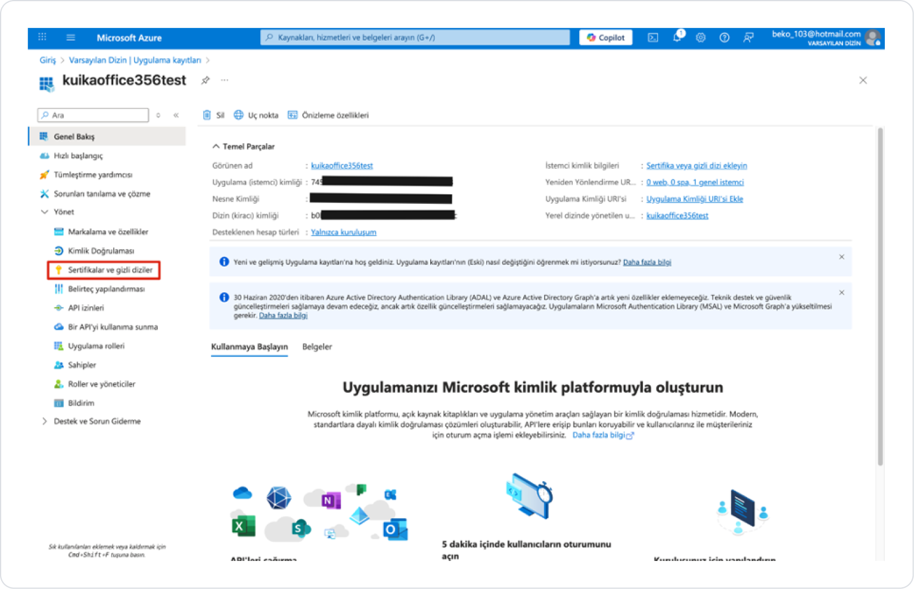Dismiss the first info banner about Uygulama kayıtları
Screen dimensions: 914x589
(842, 257)
